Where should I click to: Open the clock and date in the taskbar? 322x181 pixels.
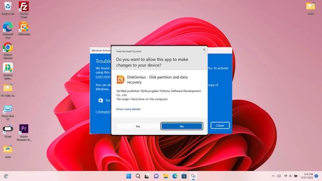coord(307,176)
